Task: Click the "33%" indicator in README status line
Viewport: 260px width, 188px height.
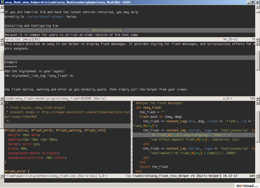Action: [252, 99]
